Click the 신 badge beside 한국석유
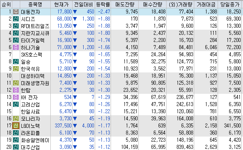Viewport: 243px width, 150px height. click(15, 69)
